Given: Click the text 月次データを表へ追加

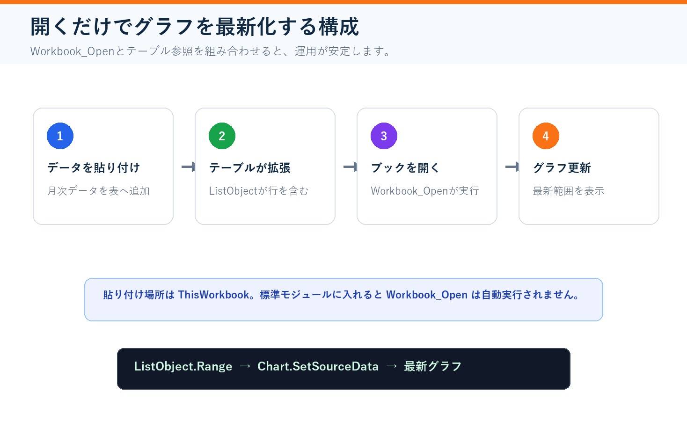Looking at the screenshot, I should [x=98, y=191].
